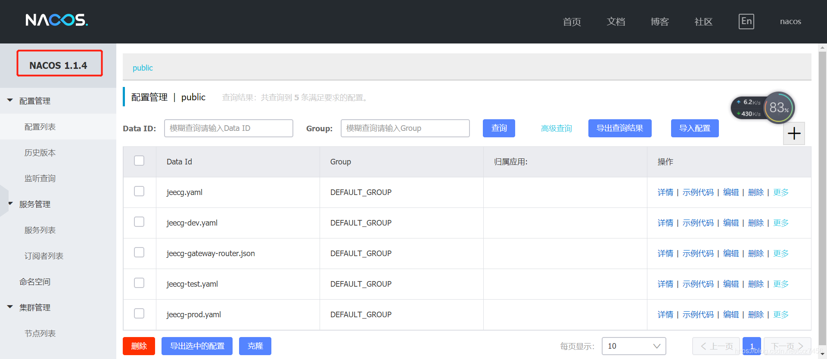Switch to the public namespace tab
The image size is (827, 359).
pyautogui.click(x=143, y=68)
